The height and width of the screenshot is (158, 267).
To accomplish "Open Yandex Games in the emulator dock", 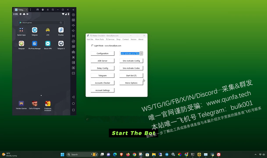I will point(21,103).
